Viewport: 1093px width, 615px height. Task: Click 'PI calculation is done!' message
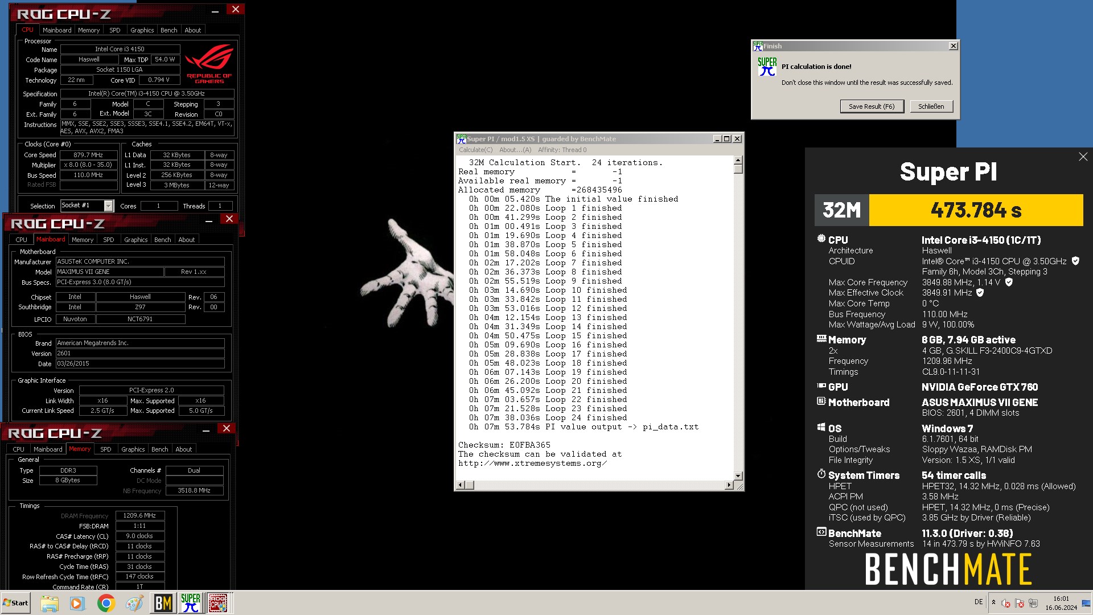816,67
